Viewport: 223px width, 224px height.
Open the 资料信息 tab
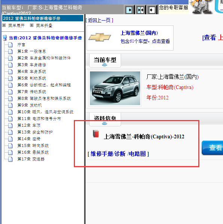click(x=105, y=119)
